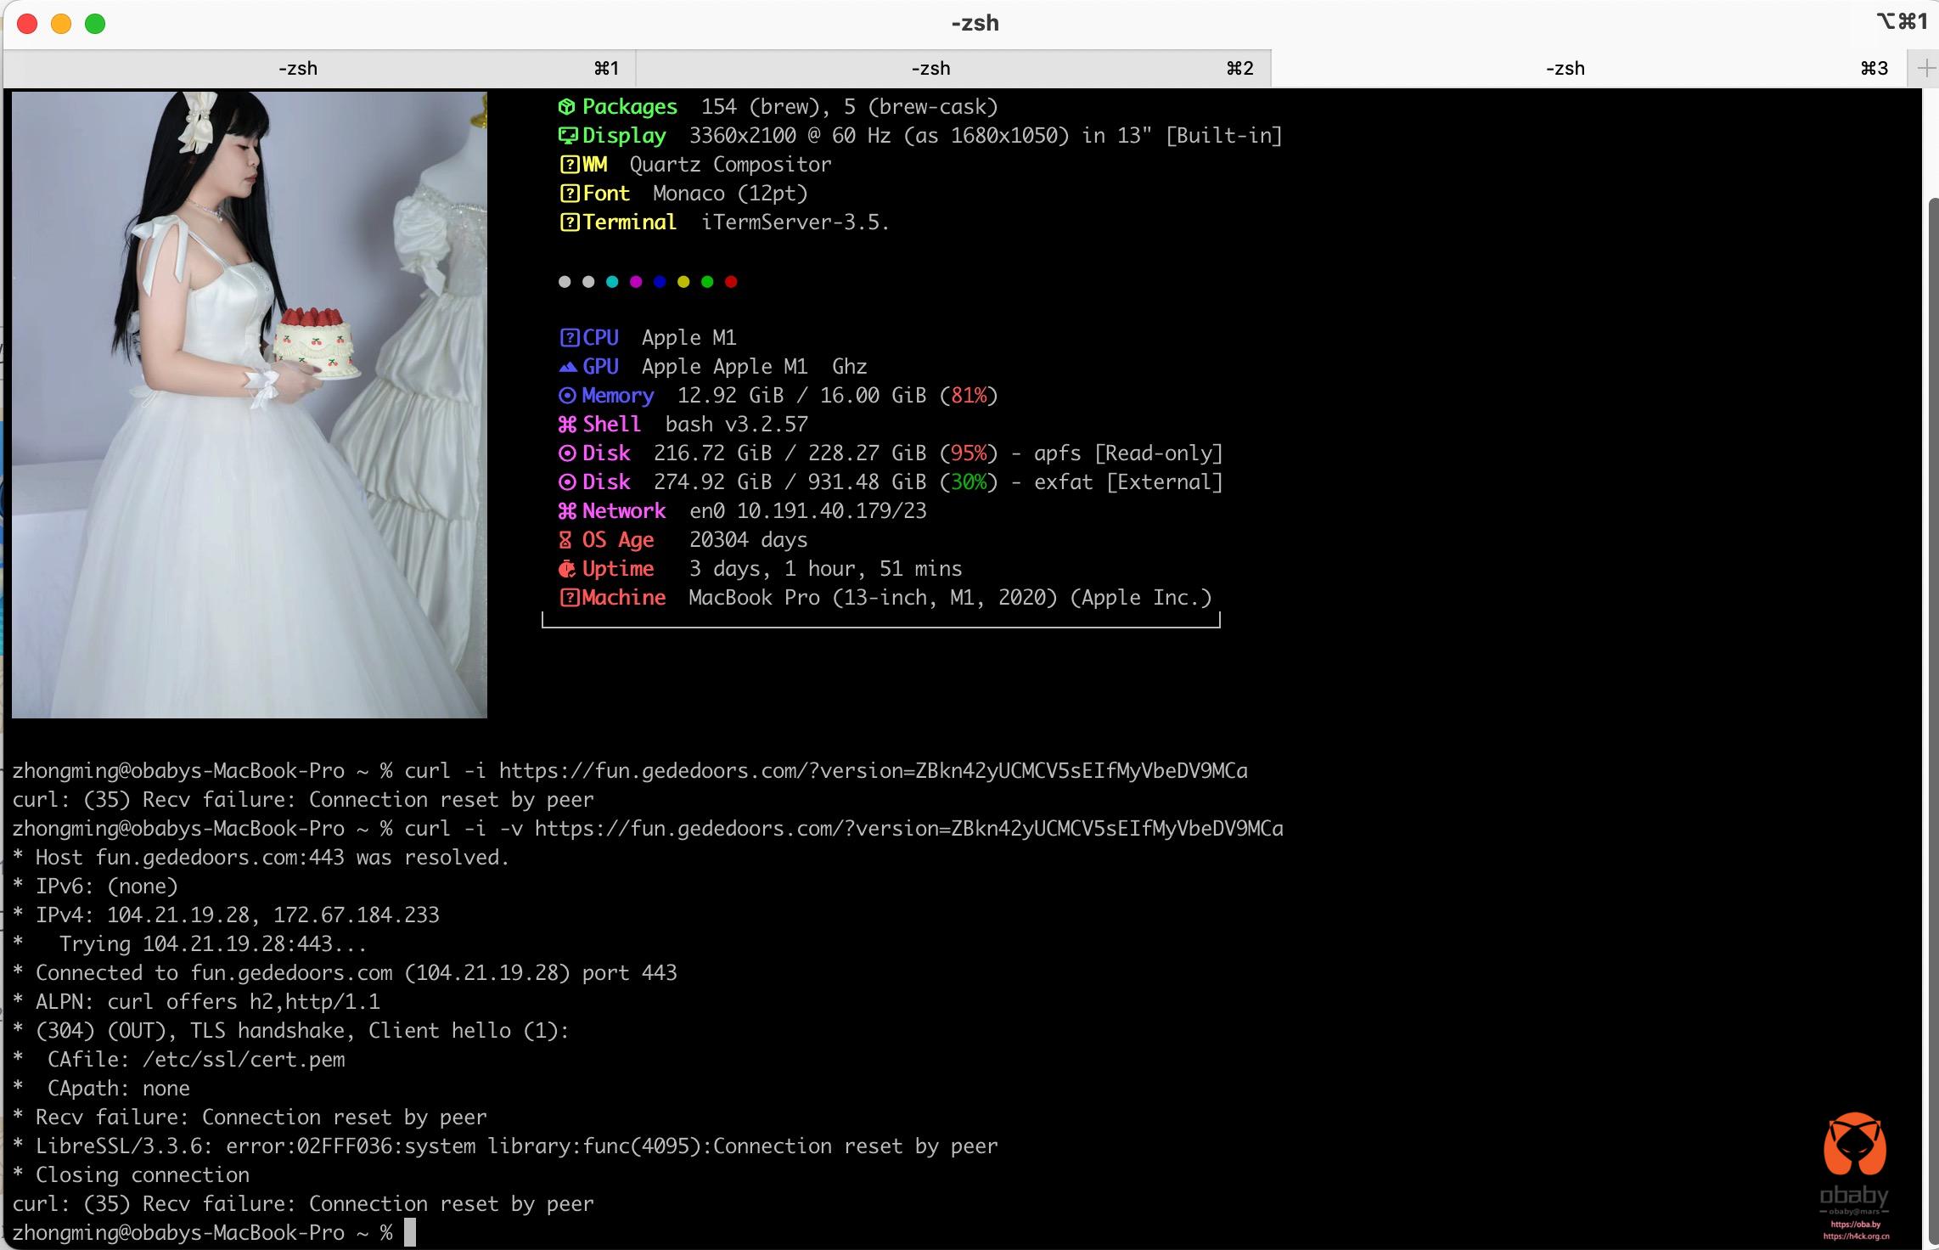Click the icon beside Terminal label
This screenshot has height=1250, width=1939.
(569, 222)
